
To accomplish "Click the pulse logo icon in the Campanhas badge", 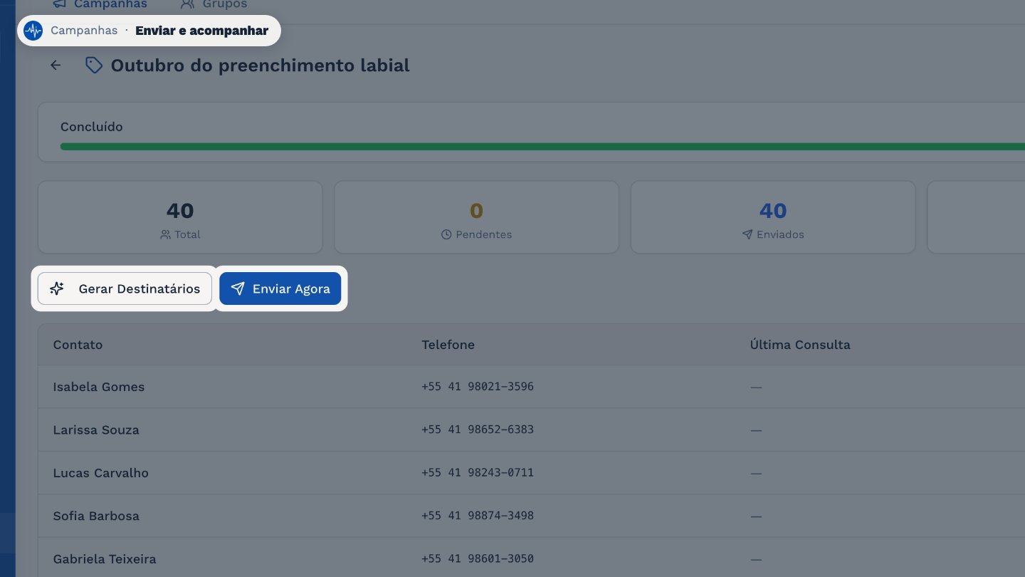I will tap(33, 31).
